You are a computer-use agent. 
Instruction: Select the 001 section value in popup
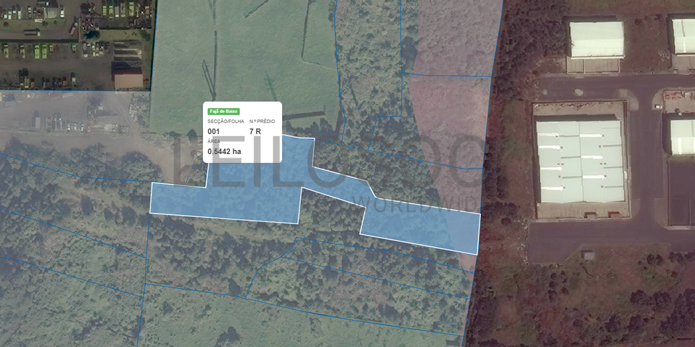pos(214,131)
